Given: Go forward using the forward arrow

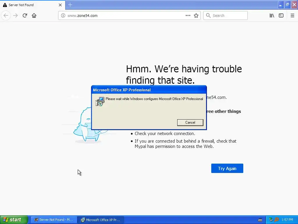Looking at the screenshot, I should coord(15,16).
